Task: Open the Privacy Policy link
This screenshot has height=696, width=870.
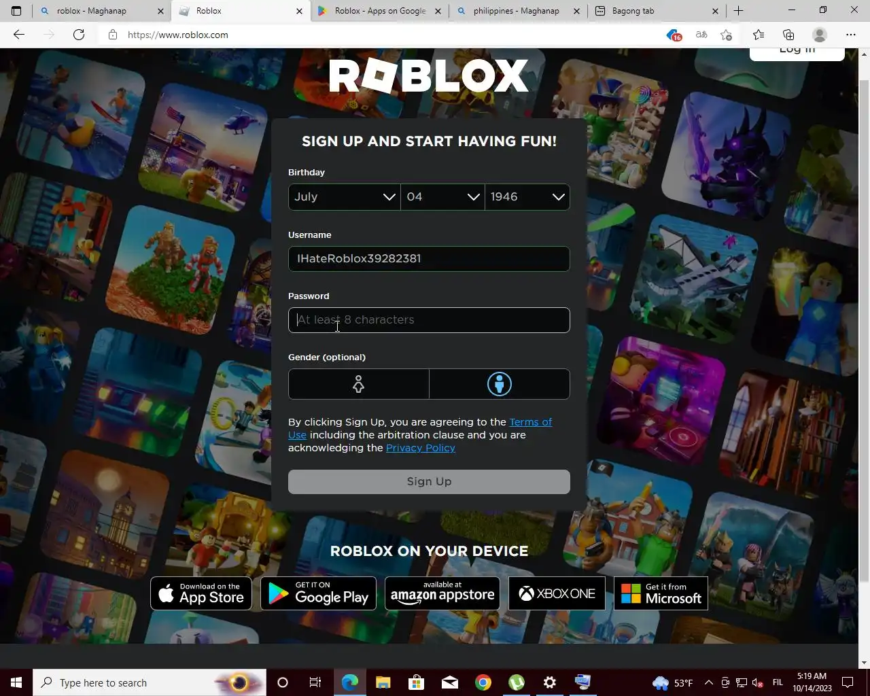Action: [x=421, y=448]
